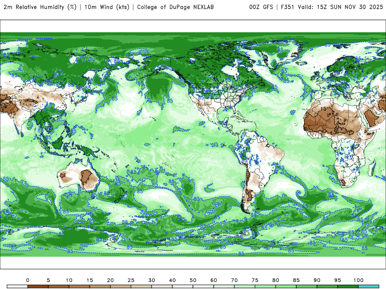Select the cyan swatch above 100%

[369, 287]
